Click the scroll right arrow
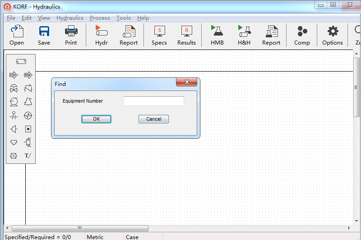This screenshot has height=240, width=361. [x=349, y=228]
